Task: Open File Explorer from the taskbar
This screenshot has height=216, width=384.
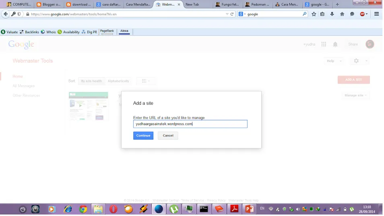Action: pos(98,209)
